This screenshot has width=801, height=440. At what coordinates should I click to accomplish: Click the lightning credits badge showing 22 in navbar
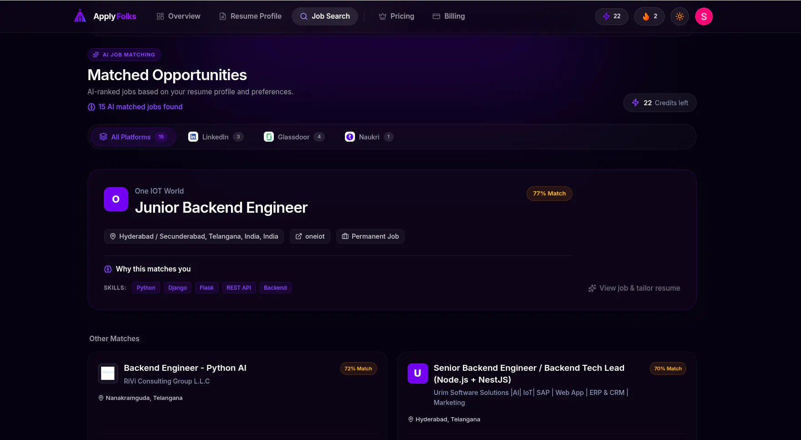pyautogui.click(x=611, y=16)
